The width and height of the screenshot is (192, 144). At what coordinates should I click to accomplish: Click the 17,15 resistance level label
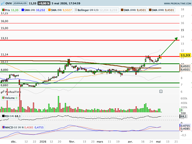[5, 13]
